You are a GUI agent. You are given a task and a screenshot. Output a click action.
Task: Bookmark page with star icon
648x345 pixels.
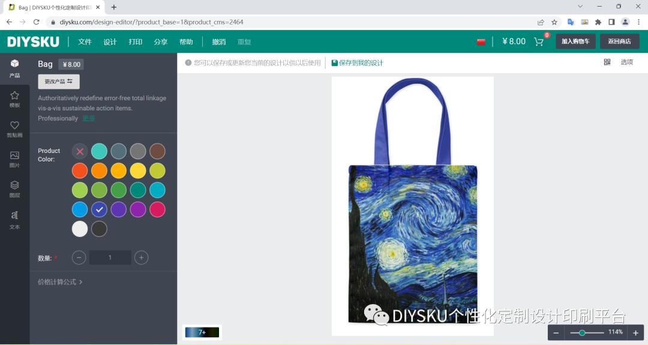[554, 22]
